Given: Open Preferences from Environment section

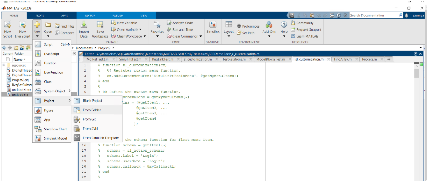Looking at the screenshot, I should (248, 26).
